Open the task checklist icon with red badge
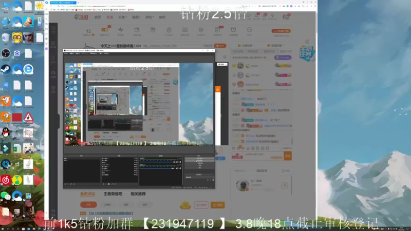Screen dimensions: 411x231 [x=217, y=30]
